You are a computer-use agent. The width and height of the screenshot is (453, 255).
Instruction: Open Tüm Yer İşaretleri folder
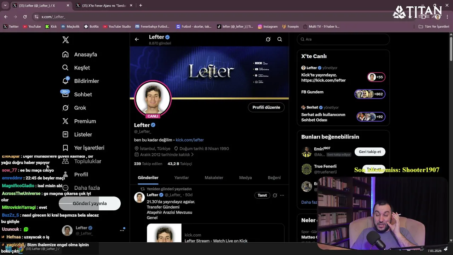(434, 27)
